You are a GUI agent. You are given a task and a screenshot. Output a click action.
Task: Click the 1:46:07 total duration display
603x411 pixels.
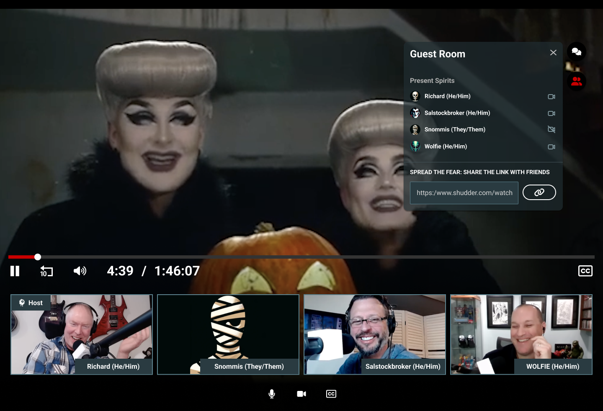point(177,271)
